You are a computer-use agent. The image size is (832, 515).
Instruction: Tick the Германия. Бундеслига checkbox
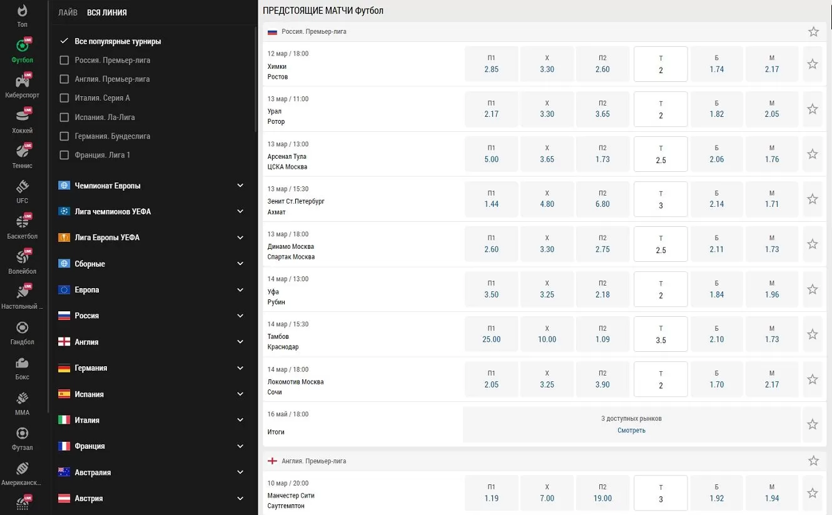64,136
